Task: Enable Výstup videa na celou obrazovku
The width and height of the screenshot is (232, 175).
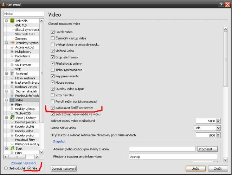Action: point(52,44)
